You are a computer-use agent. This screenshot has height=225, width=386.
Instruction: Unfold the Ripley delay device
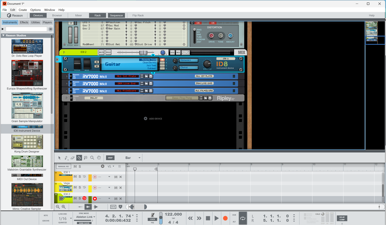[66, 98]
